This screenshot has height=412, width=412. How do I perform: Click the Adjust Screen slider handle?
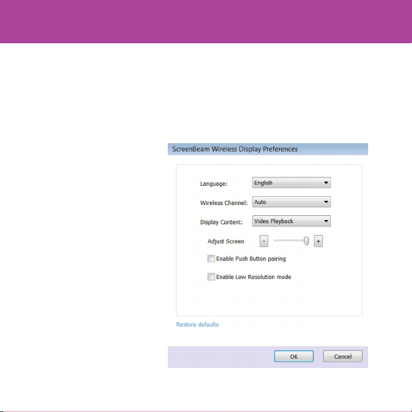[306, 241]
